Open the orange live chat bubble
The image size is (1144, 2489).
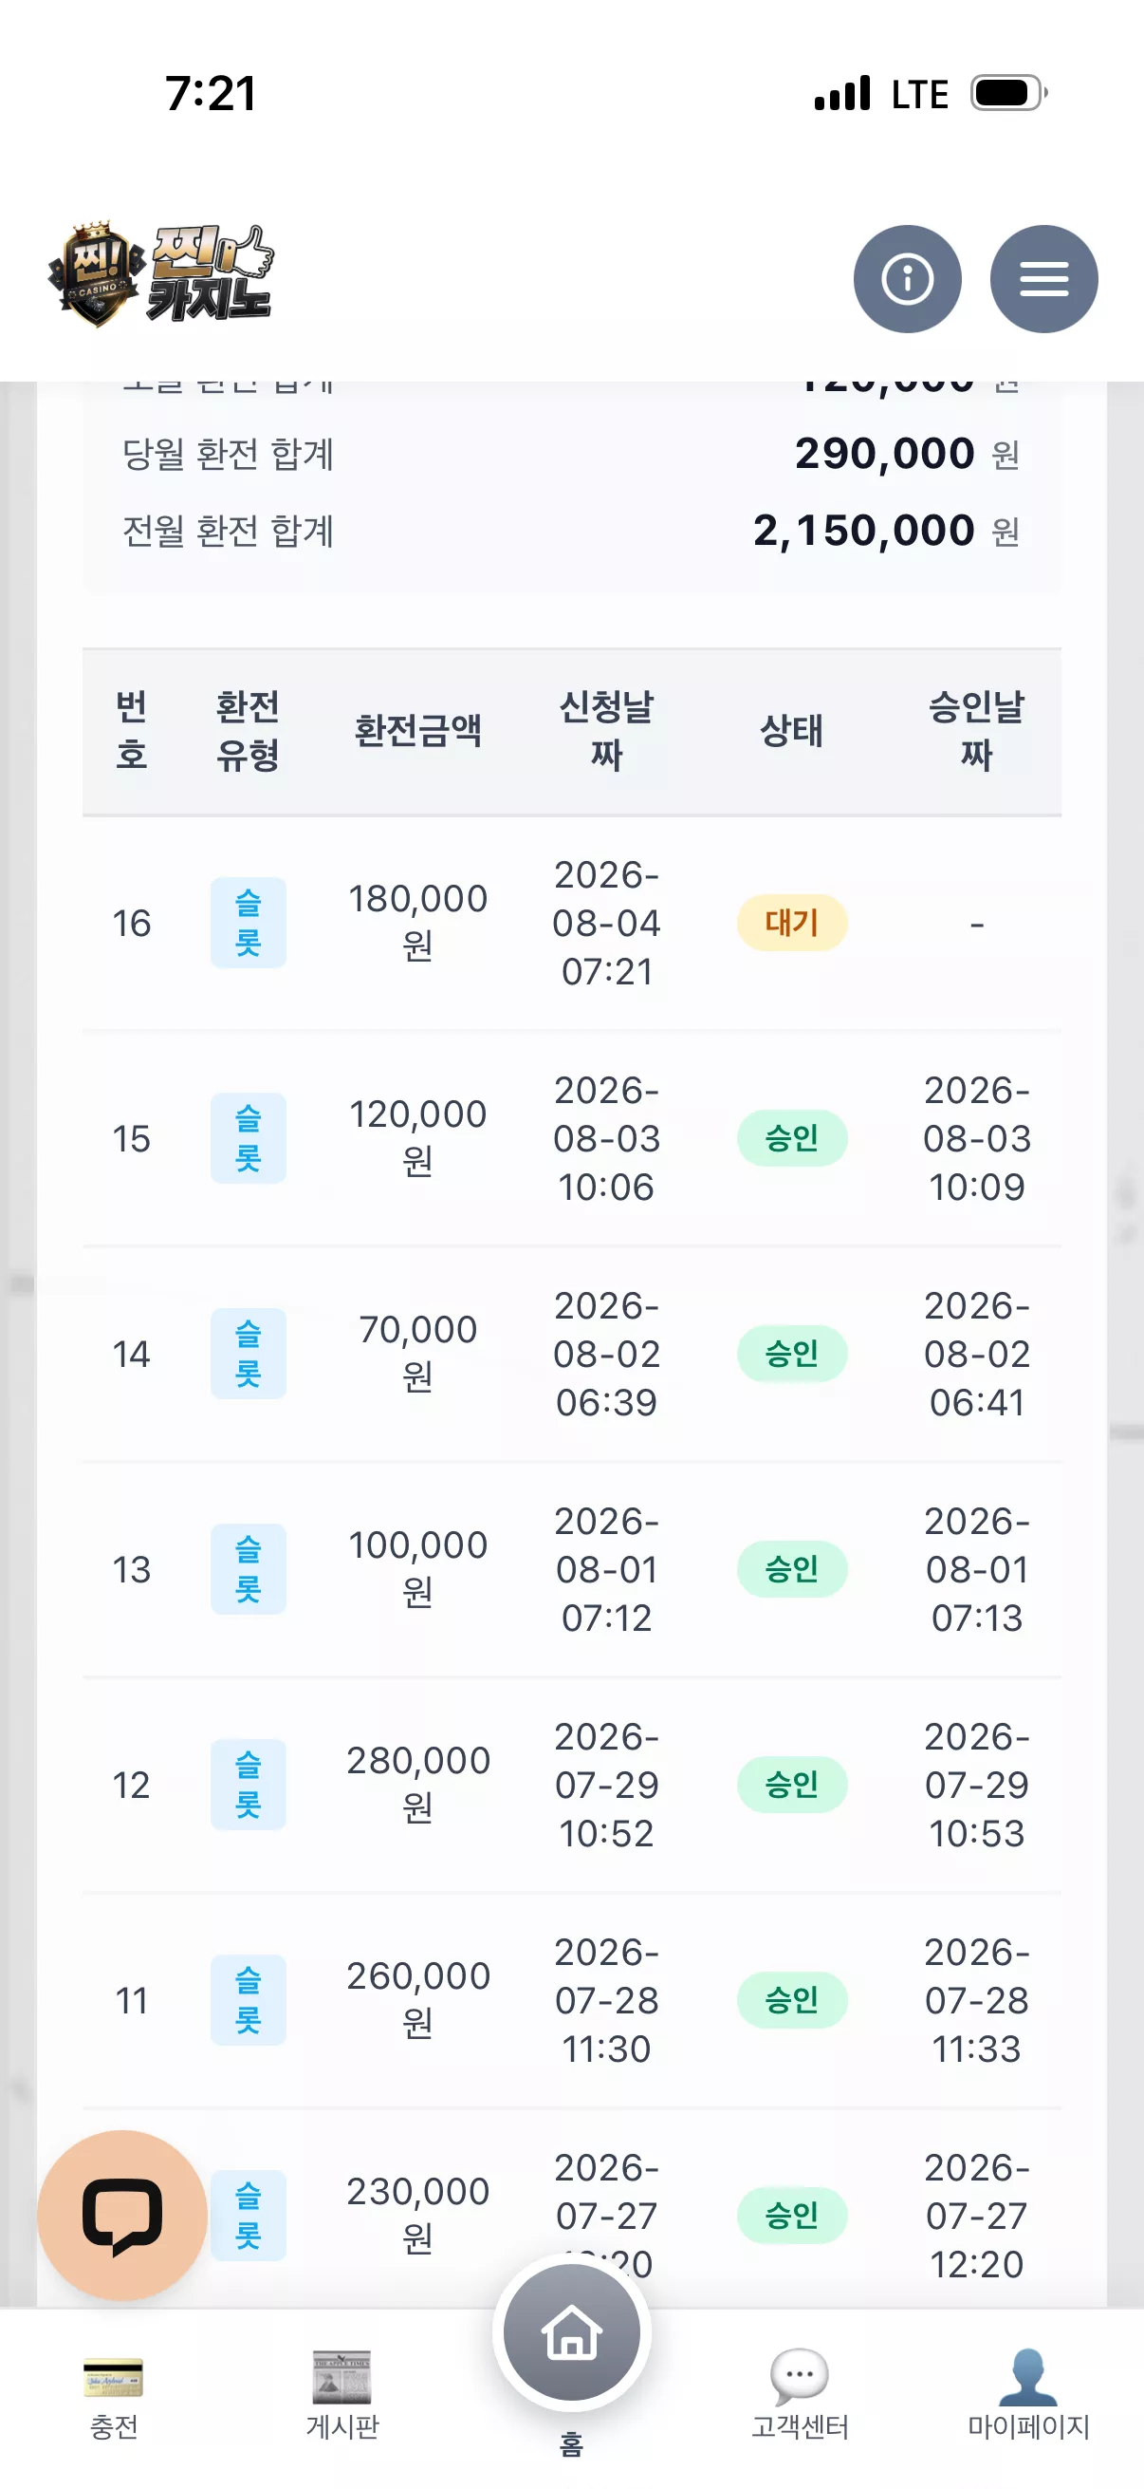121,2214
